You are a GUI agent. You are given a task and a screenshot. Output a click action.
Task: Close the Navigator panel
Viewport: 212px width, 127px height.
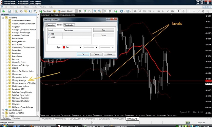[38, 15]
